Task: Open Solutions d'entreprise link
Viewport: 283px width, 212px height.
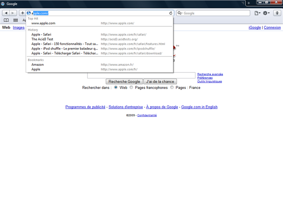Action: pyautogui.click(x=125, y=107)
